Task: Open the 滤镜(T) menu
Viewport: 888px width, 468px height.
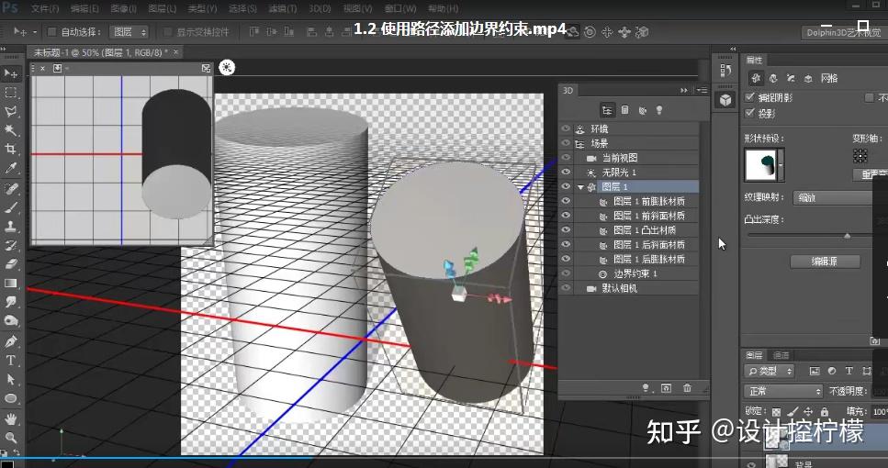Action: (x=283, y=8)
